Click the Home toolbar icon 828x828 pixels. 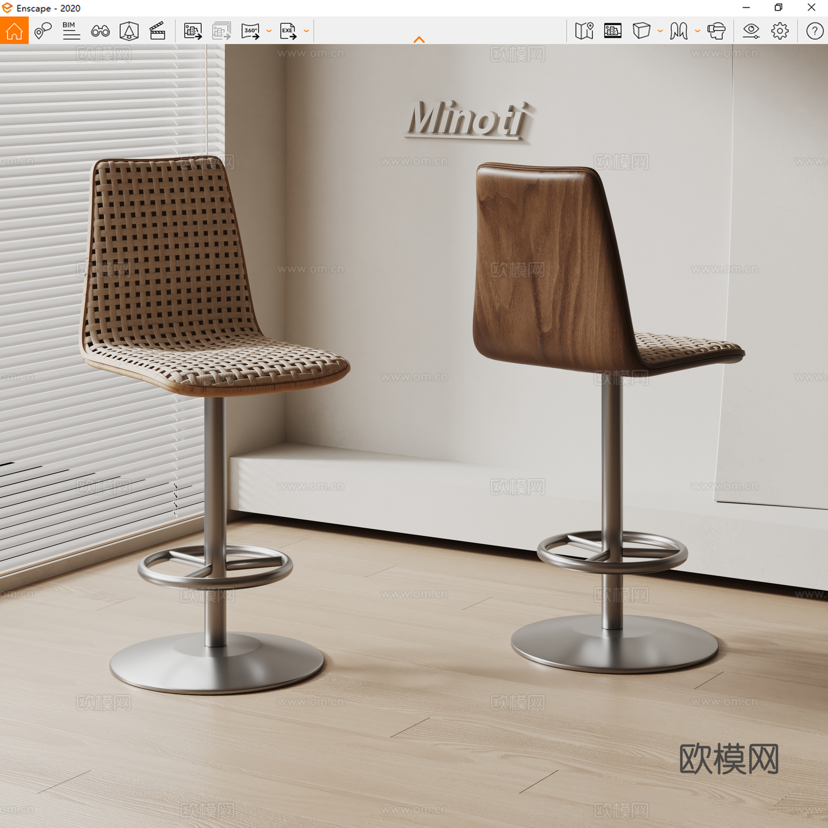click(x=14, y=30)
